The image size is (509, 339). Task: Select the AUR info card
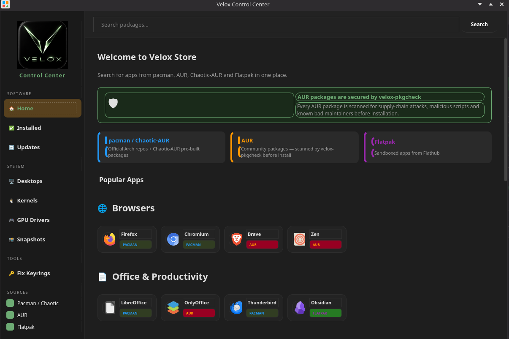tap(294, 147)
